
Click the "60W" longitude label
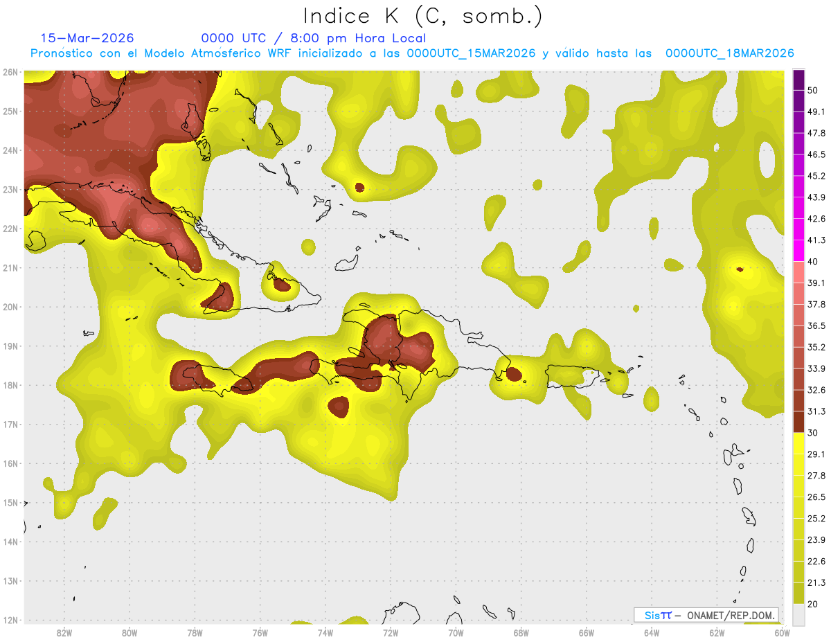(782, 632)
